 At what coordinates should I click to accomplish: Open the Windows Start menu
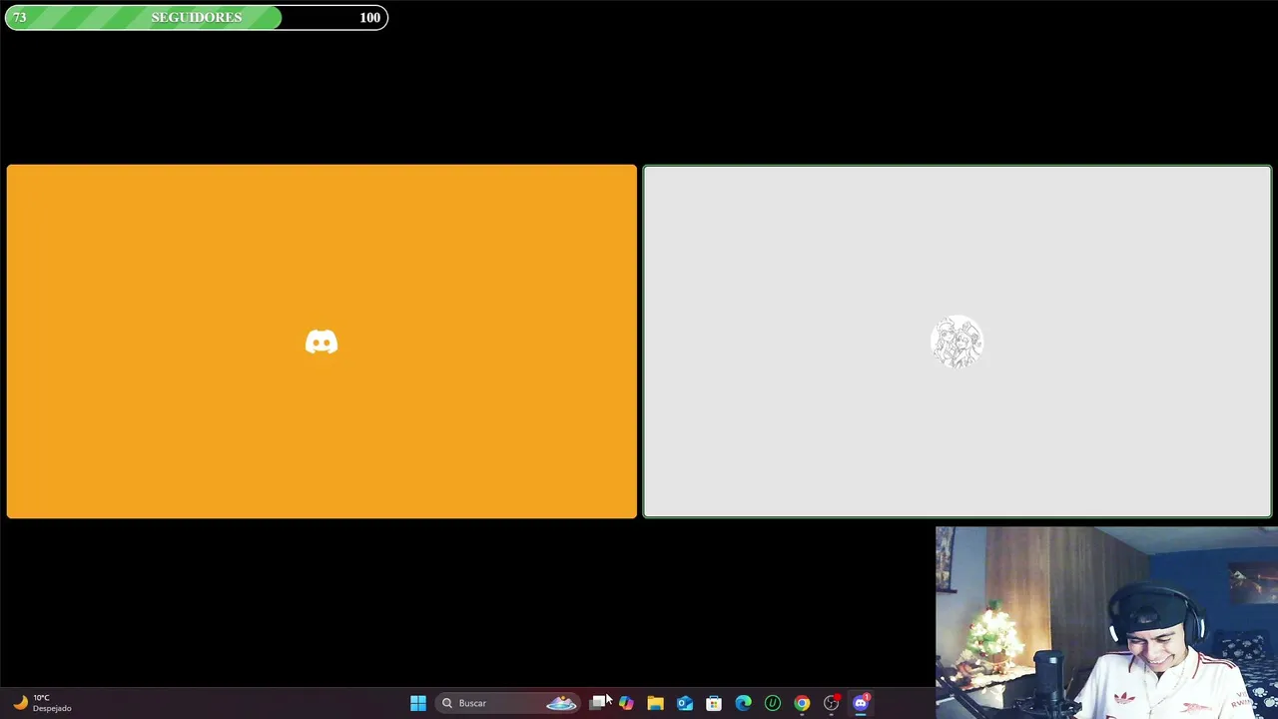(x=418, y=703)
